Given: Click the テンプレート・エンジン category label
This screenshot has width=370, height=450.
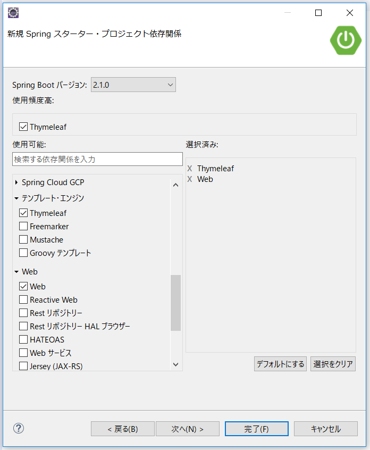Looking at the screenshot, I should (x=53, y=198).
